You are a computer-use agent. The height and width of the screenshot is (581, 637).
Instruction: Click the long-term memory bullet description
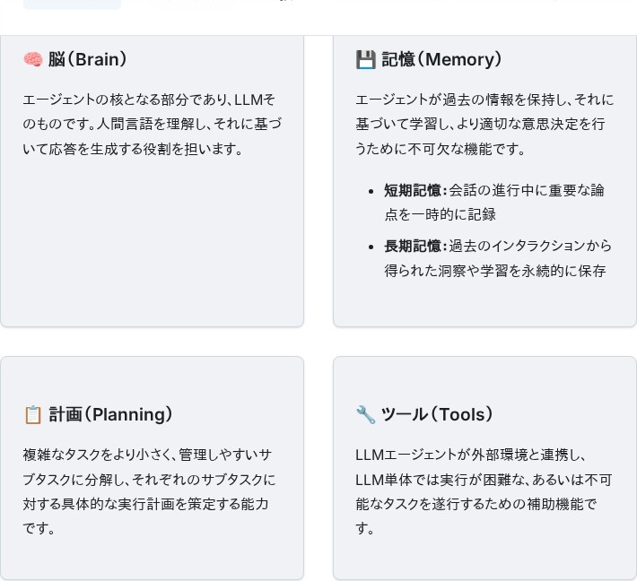[x=498, y=258]
